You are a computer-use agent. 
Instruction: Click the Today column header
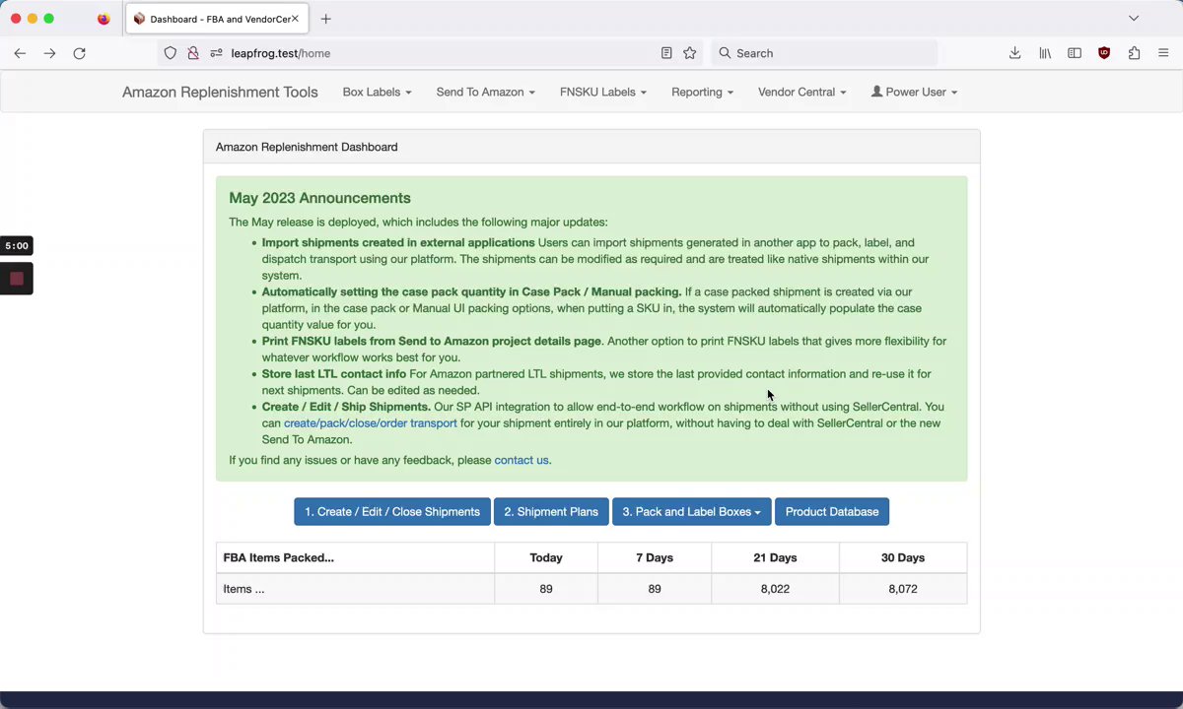pyautogui.click(x=546, y=557)
